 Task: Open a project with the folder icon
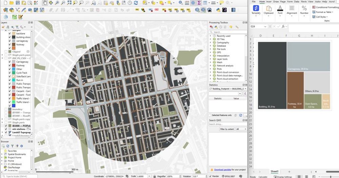(x=12, y=3)
